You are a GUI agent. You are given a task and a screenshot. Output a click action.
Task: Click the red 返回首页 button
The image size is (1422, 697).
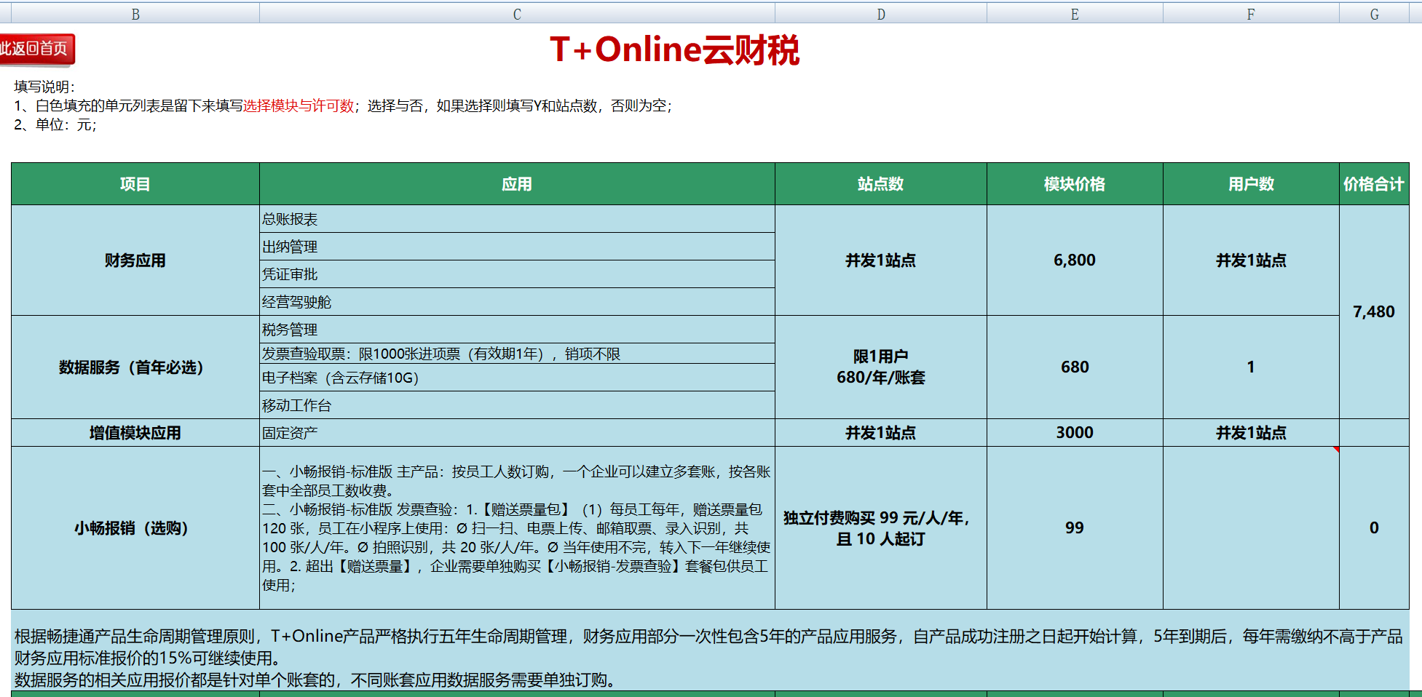click(36, 49)
